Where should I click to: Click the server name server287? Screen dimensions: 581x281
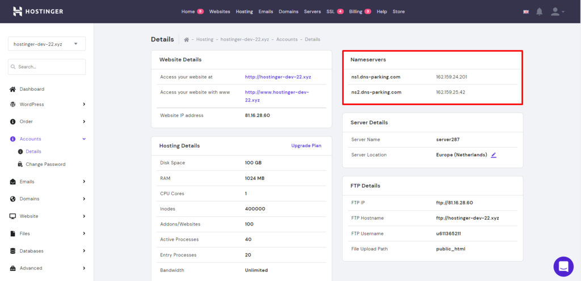coord(448,140)
